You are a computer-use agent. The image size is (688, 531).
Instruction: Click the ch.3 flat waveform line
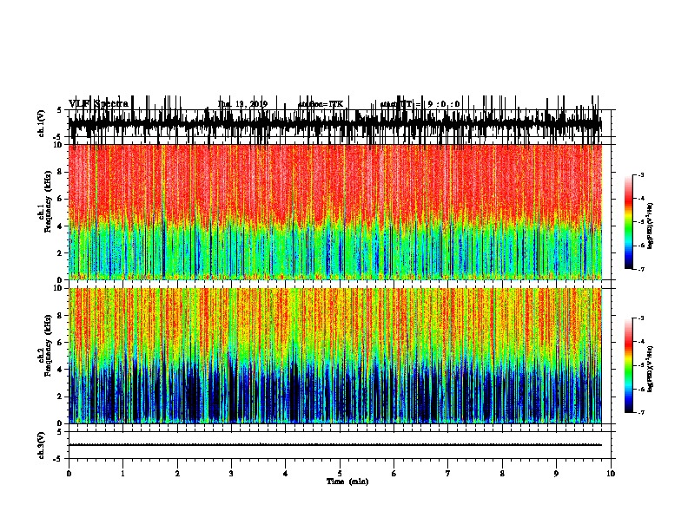pyautogui.click(x=334, y=445)
